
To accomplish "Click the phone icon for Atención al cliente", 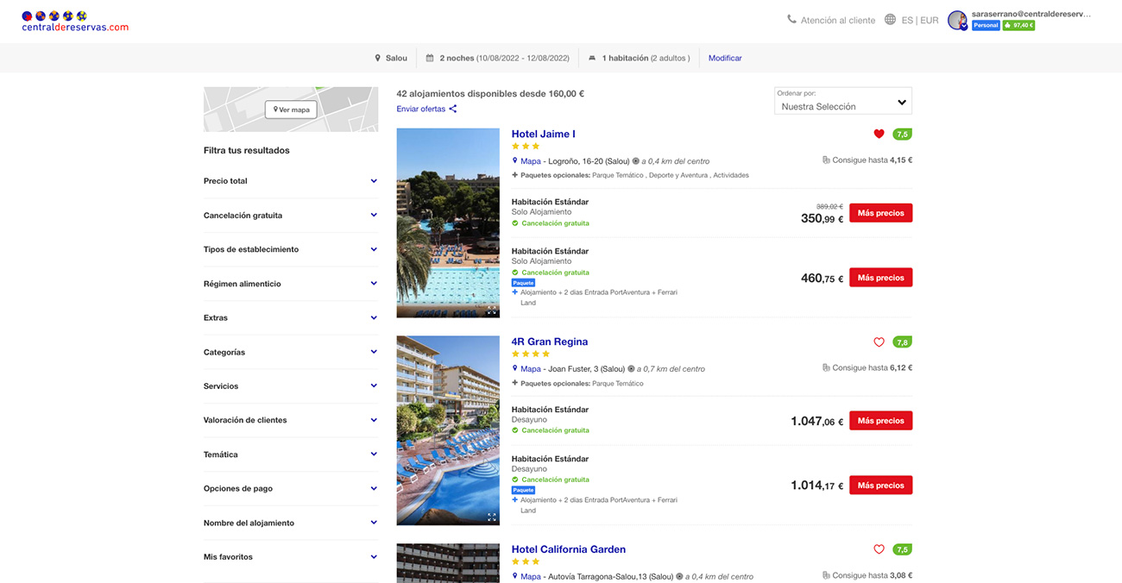I will [791, 20].
